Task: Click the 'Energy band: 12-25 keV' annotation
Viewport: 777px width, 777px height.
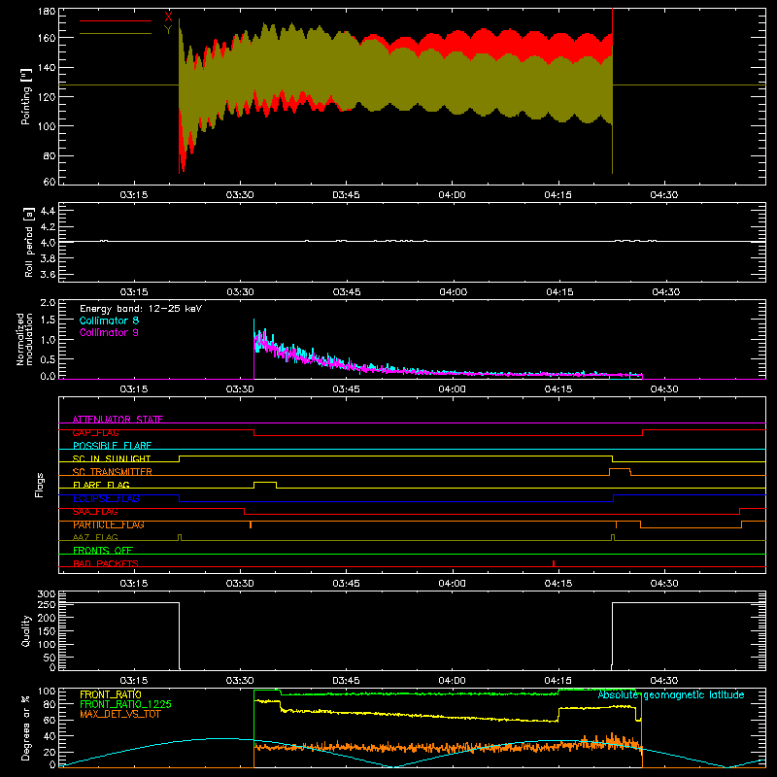Action: tap(141, 309)
